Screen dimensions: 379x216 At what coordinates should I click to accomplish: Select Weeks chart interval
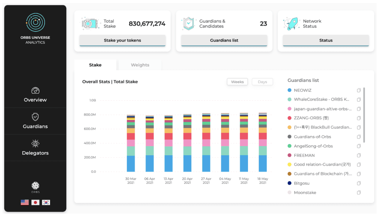(237, 82)
